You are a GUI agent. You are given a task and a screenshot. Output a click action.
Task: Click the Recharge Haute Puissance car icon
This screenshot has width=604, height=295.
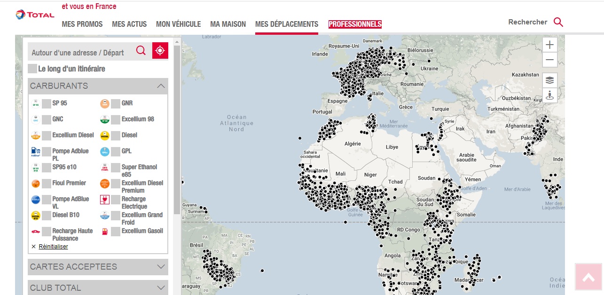[x=35, y=231]
